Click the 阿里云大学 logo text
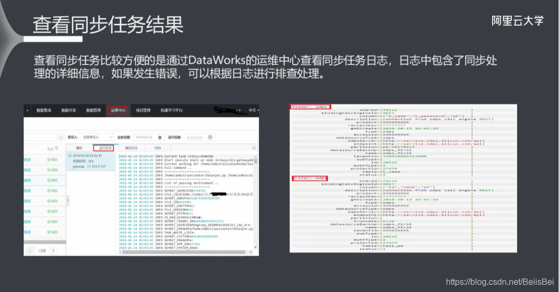Screen dimensions: 559x292 pyautogui.click(x=517, y=21)
